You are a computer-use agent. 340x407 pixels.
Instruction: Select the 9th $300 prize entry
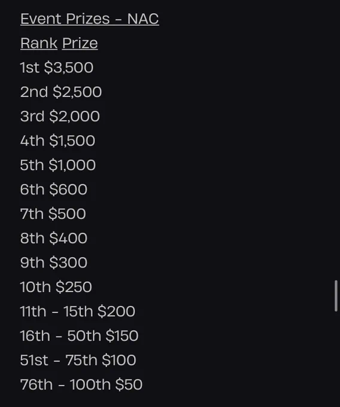tap(54, 263)
